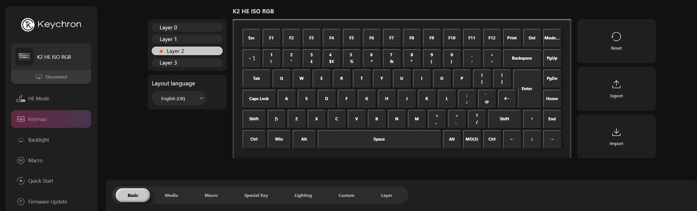Select the right Ctrl key
Image resolution: width=697 pixels, height=211 pixels.
[492, 139]
